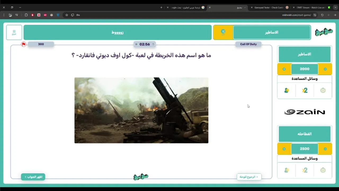
Task: Click the yellow swap-turn icon beside الاساطير
Action: click(223, 32)
